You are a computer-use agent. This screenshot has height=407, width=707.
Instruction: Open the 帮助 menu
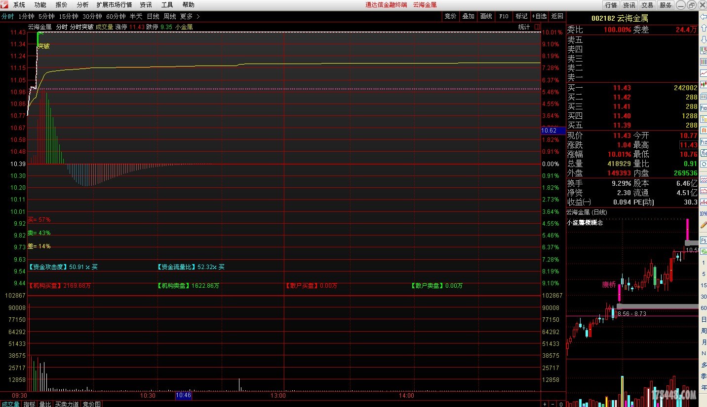pyautogui.click(x=188, y=5)
